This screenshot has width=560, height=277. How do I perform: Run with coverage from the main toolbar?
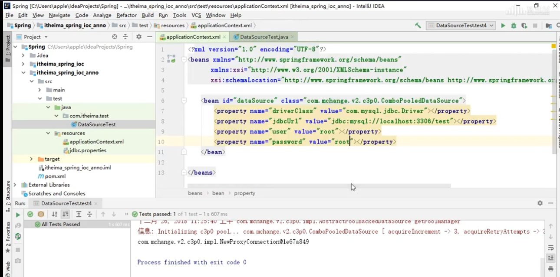[524, 26]
